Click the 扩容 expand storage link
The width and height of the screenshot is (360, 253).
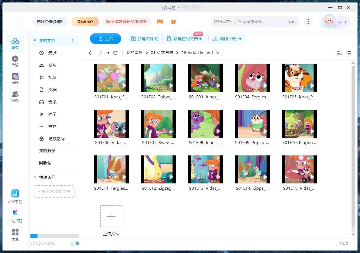coord(75,243)
